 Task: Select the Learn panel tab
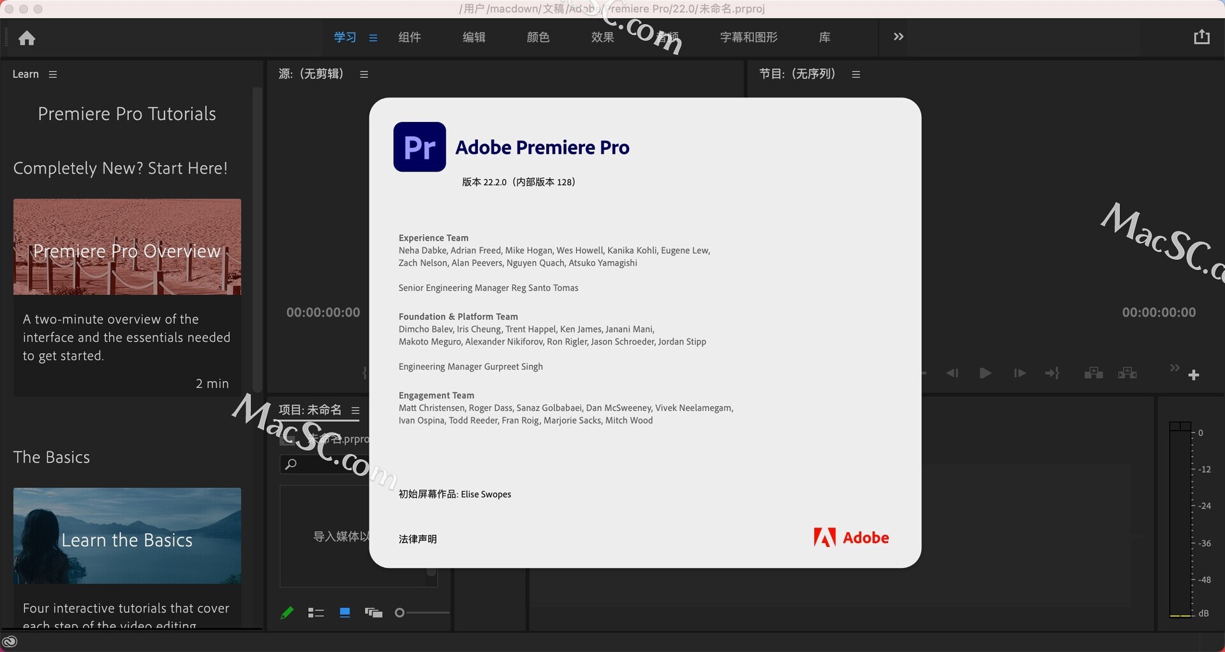[x=26, y=74]
